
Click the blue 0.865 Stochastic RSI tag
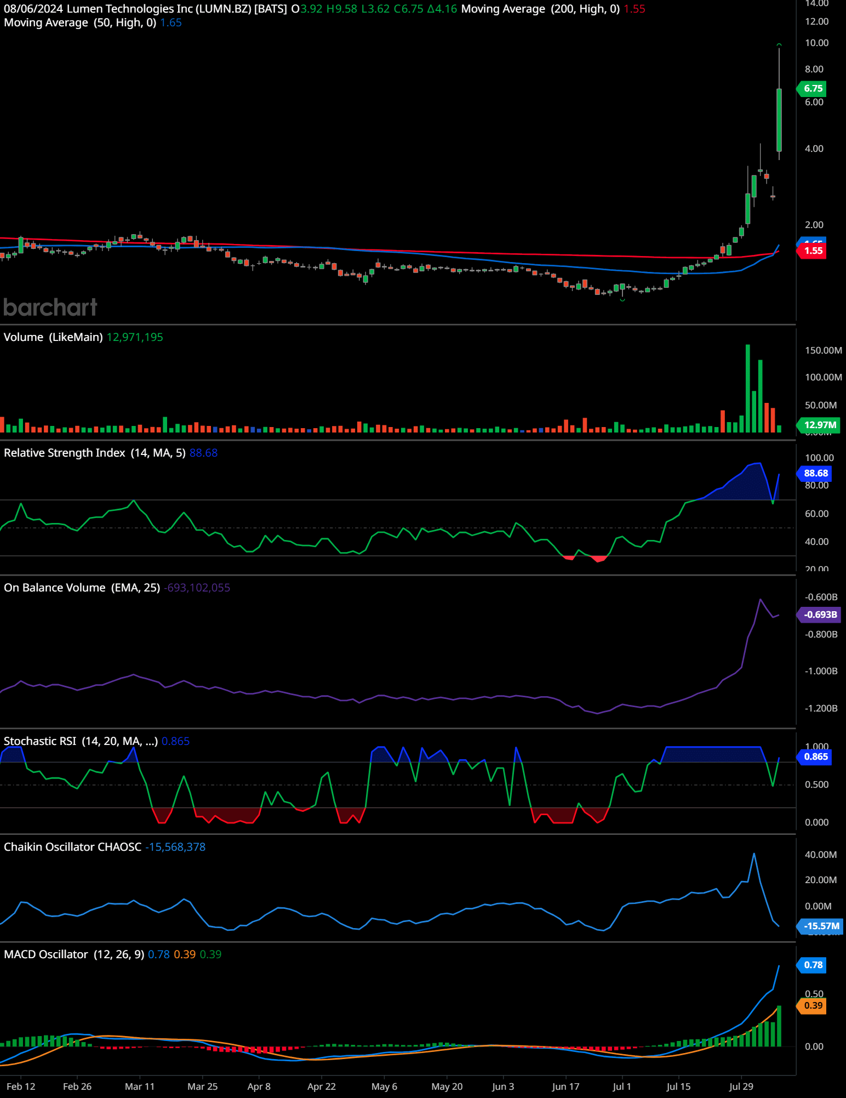tap(815, 756)
